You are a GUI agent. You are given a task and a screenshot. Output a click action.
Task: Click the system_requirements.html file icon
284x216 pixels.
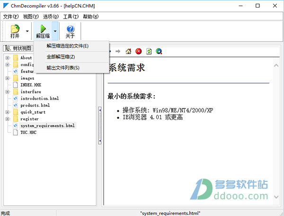coord(16,126)
